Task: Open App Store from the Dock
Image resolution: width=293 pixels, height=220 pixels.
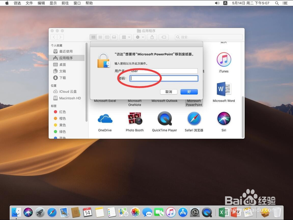Action: (x=183, y=212)
